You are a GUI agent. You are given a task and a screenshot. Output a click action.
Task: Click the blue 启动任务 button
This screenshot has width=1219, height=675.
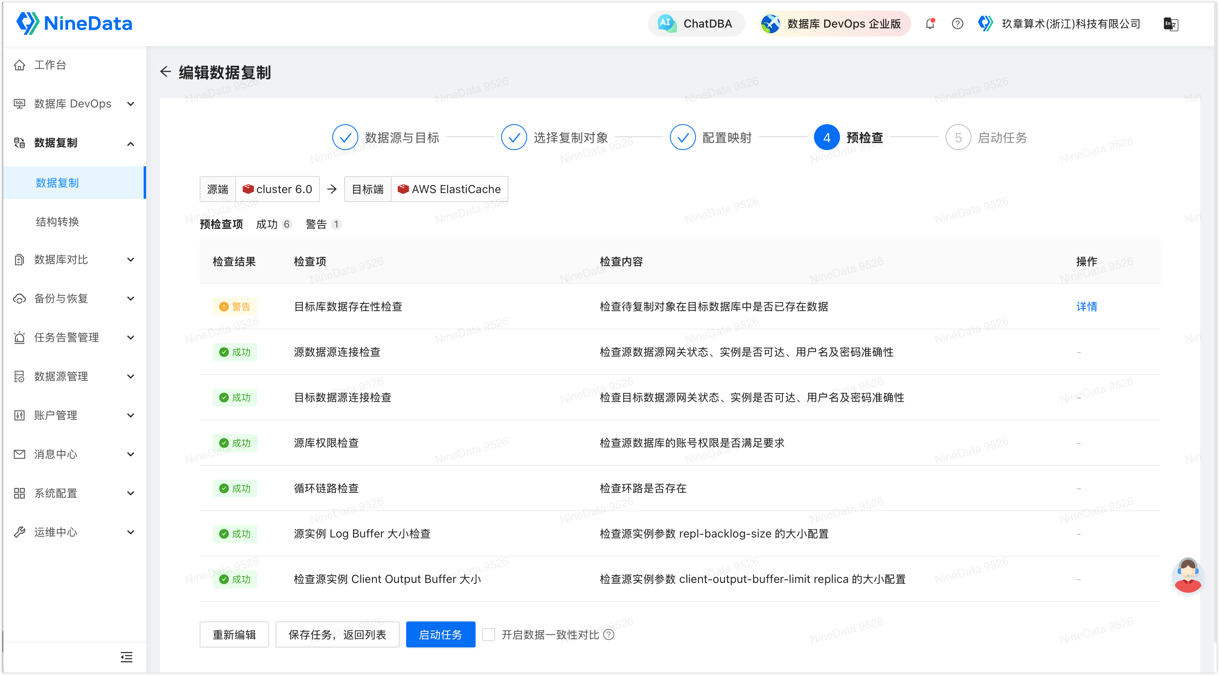(440, 634)
